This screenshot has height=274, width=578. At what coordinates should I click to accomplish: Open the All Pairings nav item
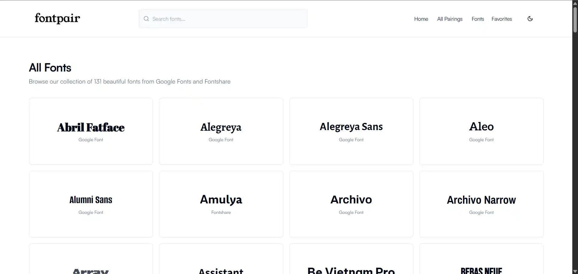[x=450, y=19]
